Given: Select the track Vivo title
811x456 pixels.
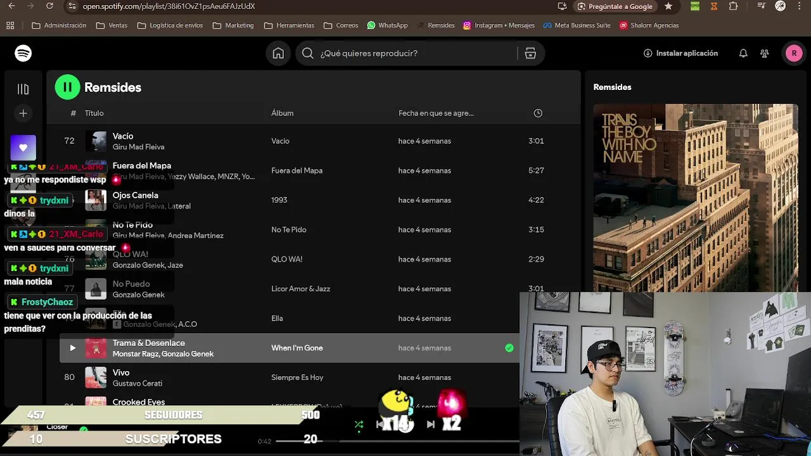Looking at the screenshot, I should (121, 372).
